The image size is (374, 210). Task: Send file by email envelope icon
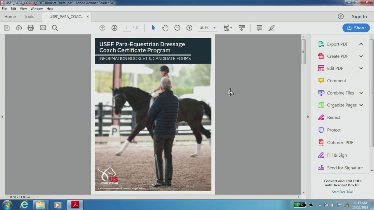pyautogui.click(x=43, y=28)
